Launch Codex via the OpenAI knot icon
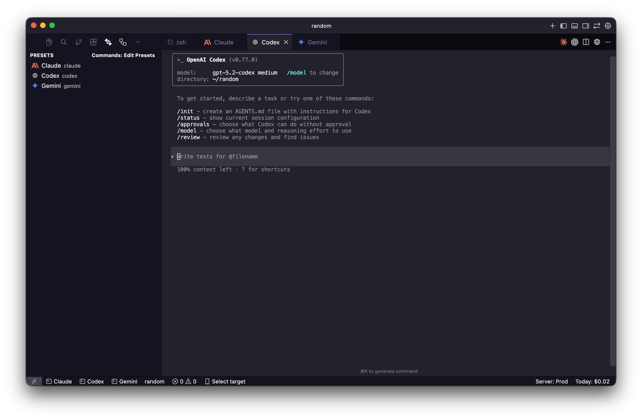The height and width of the screenshot is (420, 642). tap(575, 42)
